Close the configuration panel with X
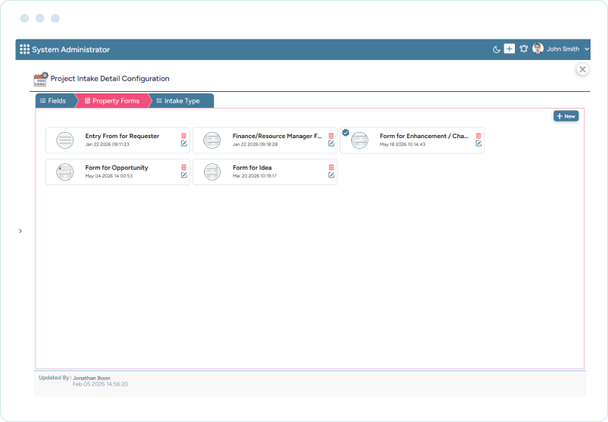The height and width of the screenshot is (422, 608). point(582,70)
